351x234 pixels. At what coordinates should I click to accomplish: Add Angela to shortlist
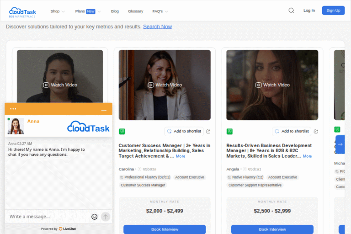[x=292, y=131]
